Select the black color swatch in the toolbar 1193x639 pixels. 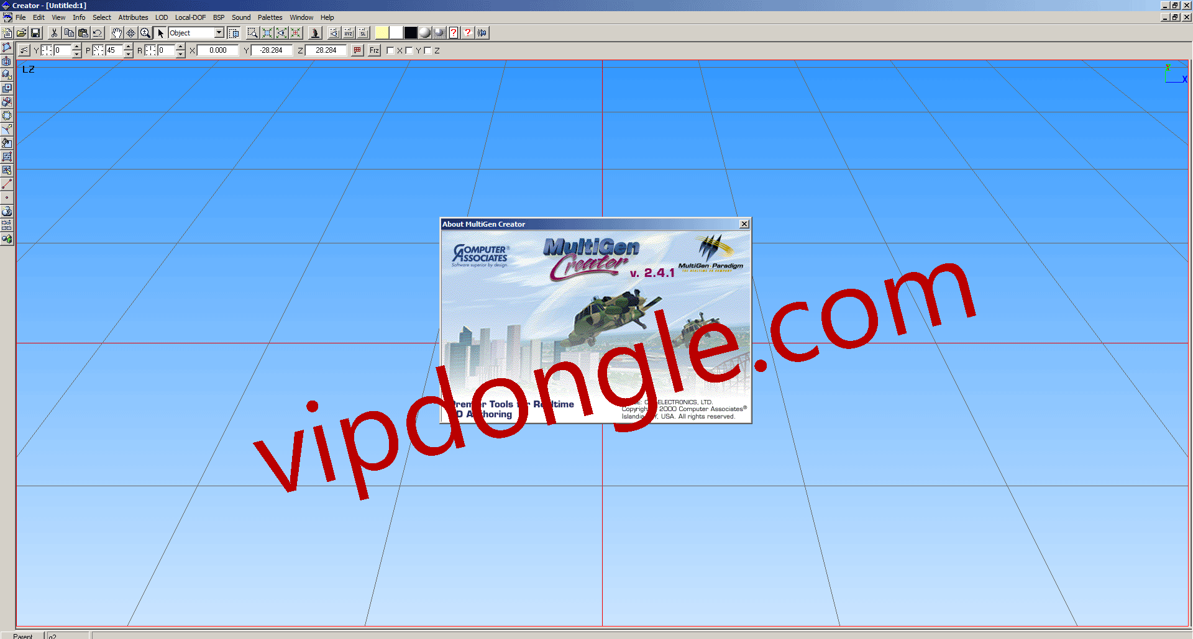(x=410, y=32)
